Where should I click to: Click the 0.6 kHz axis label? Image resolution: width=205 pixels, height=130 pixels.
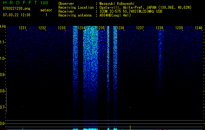(3, 123)
